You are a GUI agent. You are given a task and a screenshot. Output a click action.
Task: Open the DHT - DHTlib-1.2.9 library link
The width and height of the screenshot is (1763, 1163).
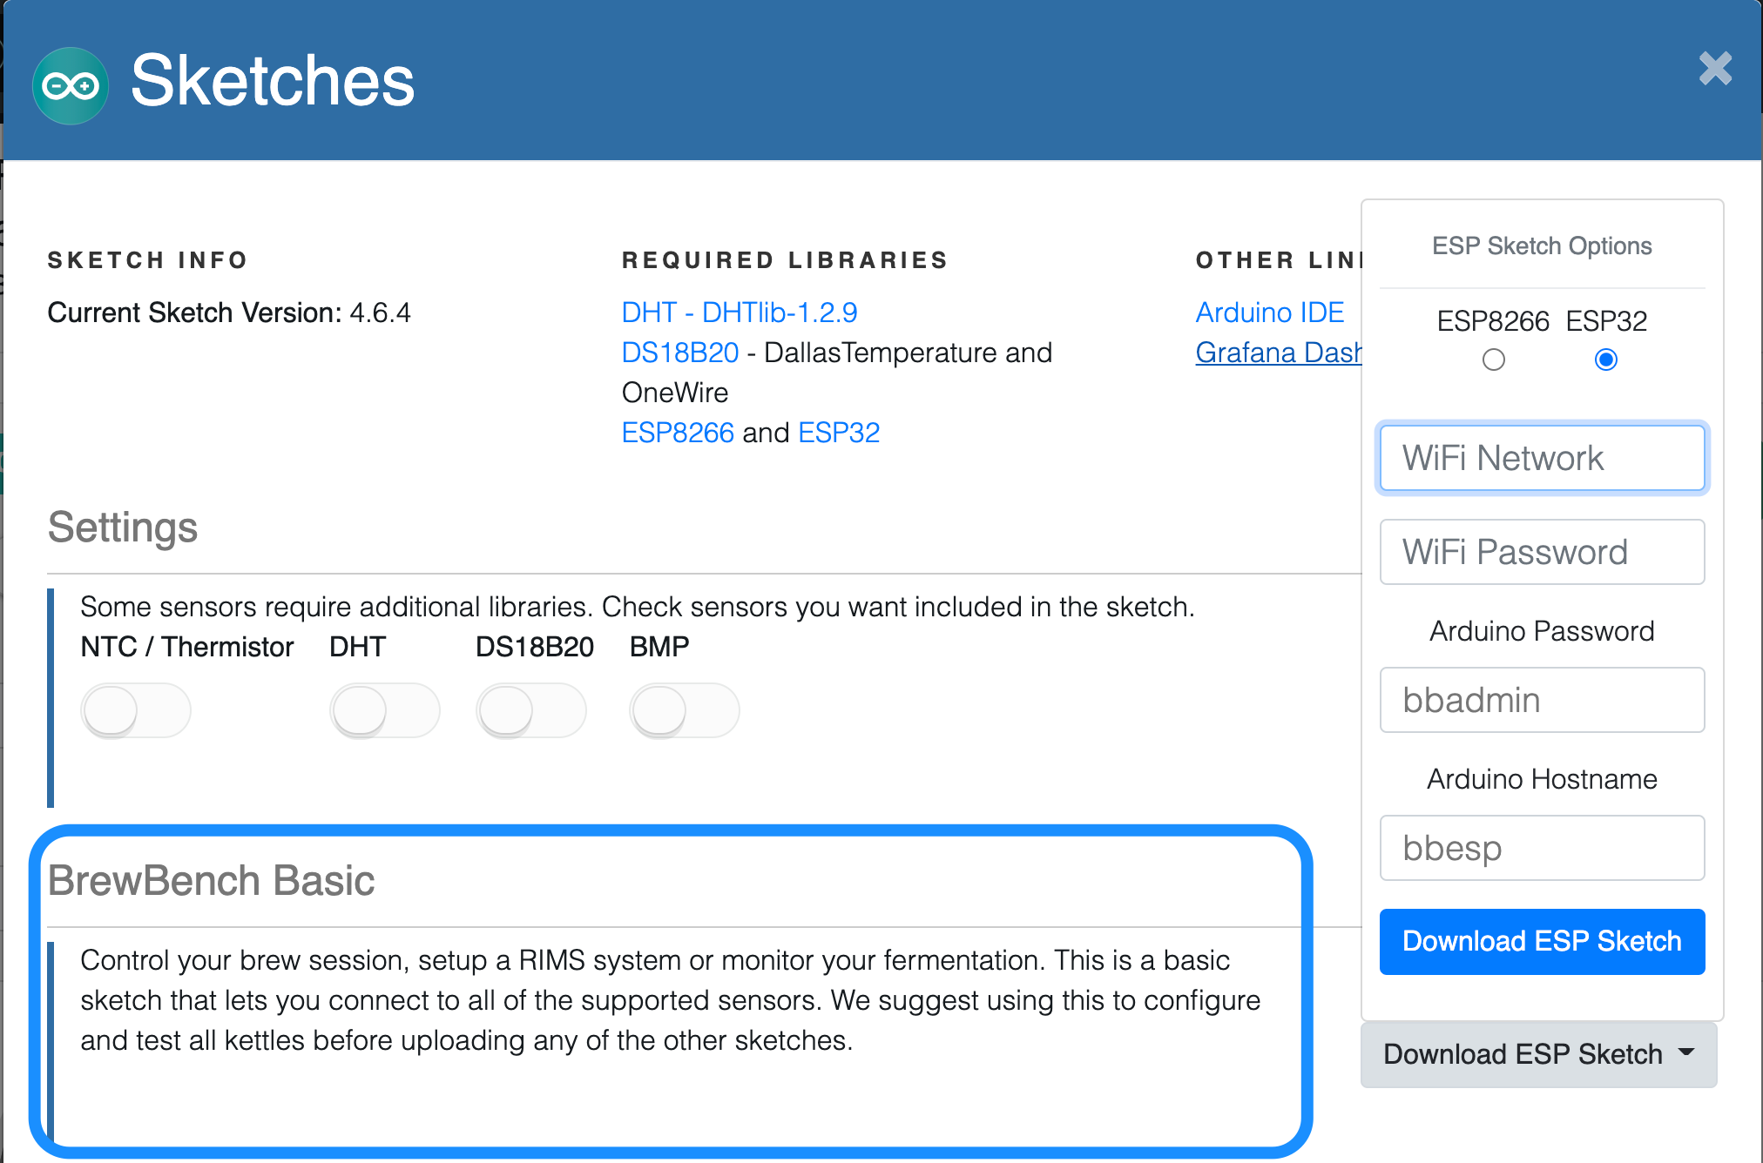click(x=740, y=312)
